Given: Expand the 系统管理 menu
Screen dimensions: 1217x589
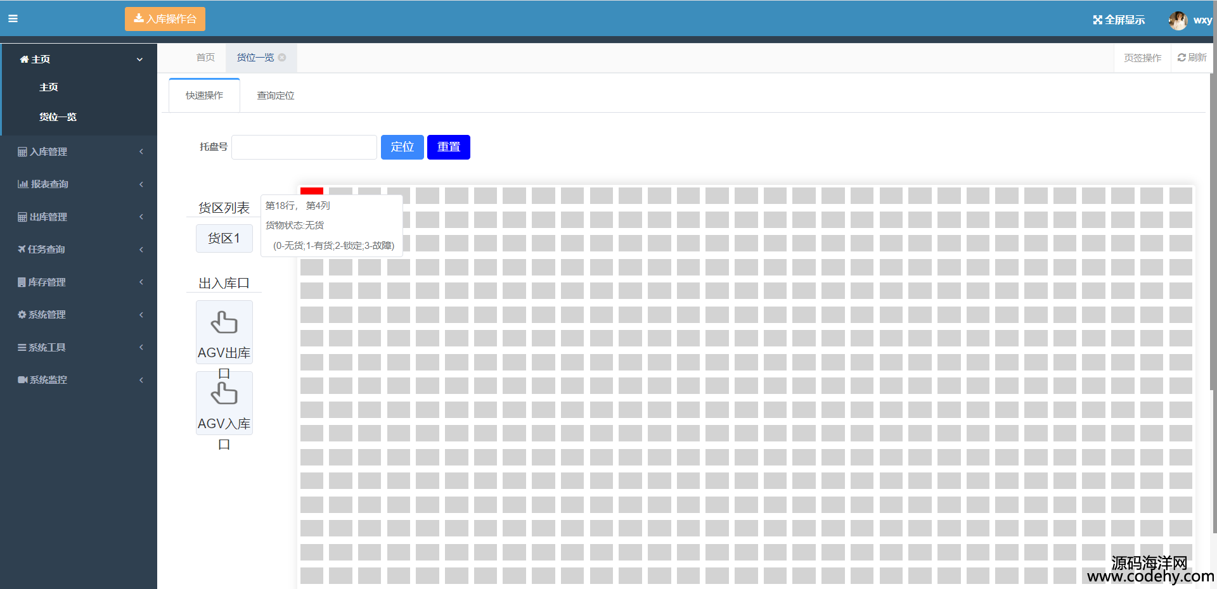Looking at the screenshot, I should click(79, 315).
